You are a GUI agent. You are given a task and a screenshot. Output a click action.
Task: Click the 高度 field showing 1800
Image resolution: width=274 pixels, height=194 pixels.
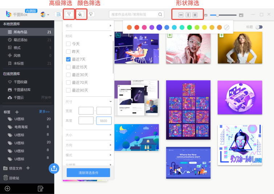pos(104,121)
